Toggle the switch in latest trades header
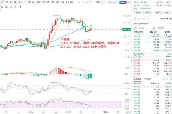 [x=163, y=79]
